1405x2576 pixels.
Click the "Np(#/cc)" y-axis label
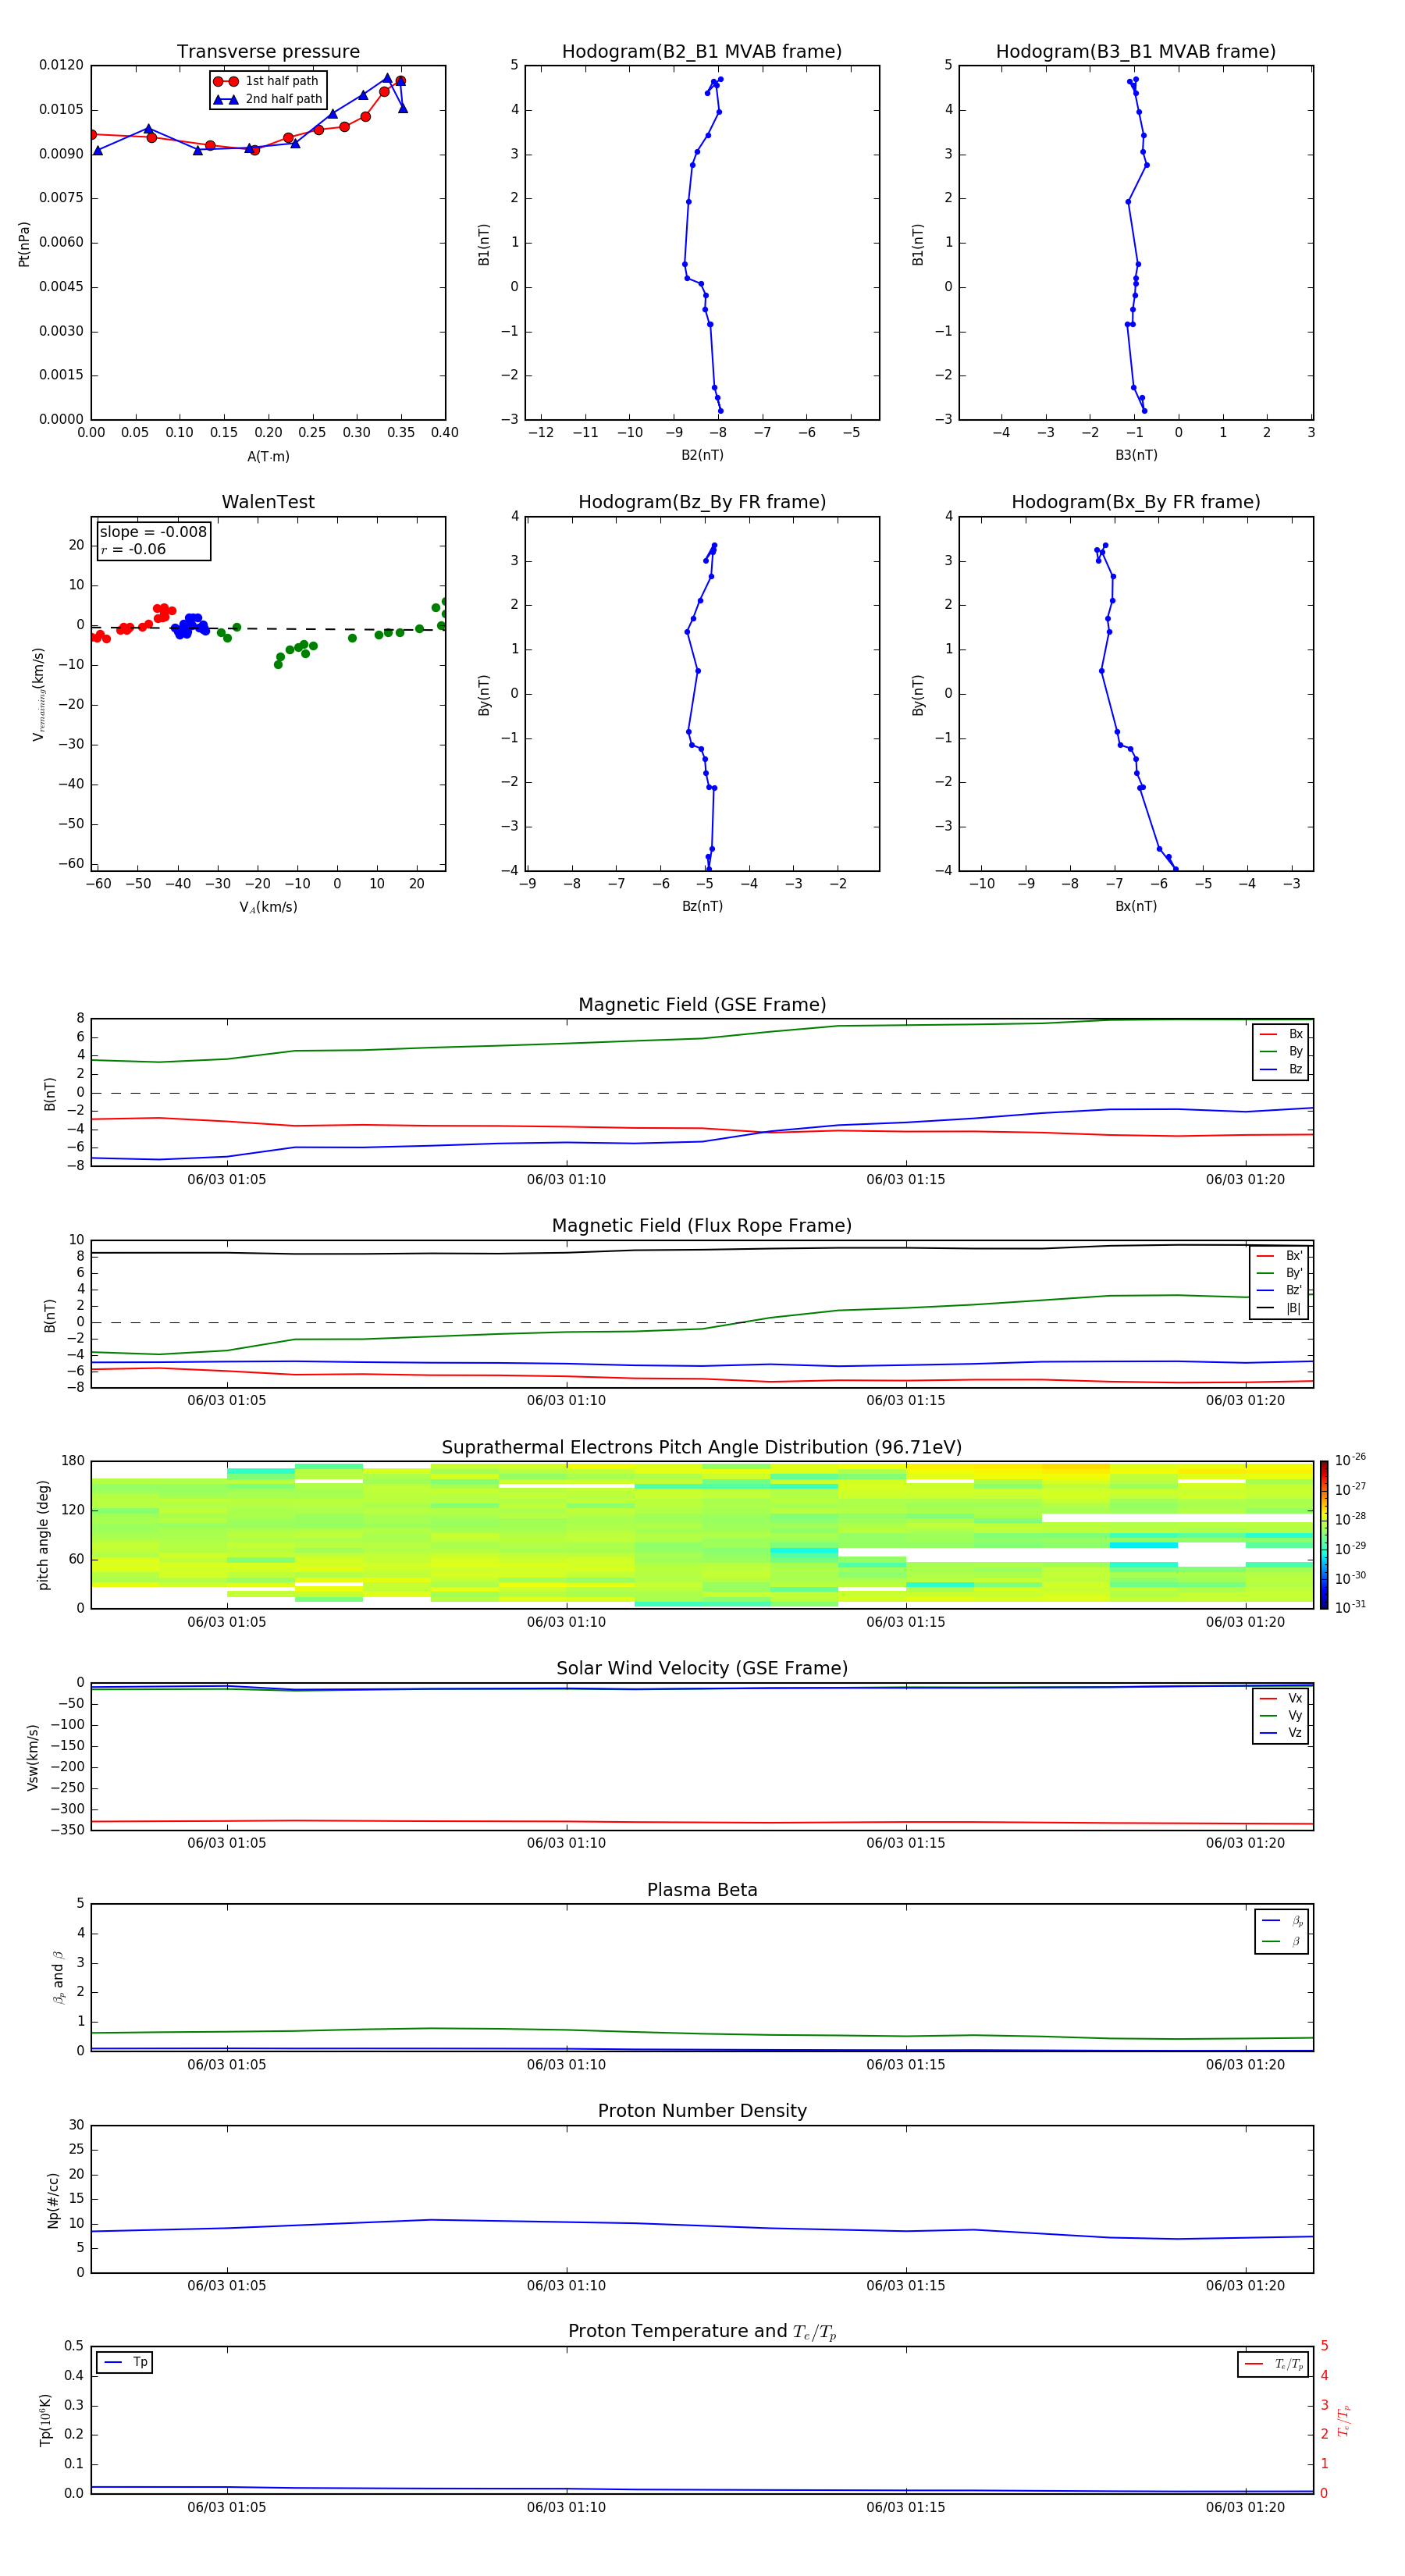point(53,2200)
